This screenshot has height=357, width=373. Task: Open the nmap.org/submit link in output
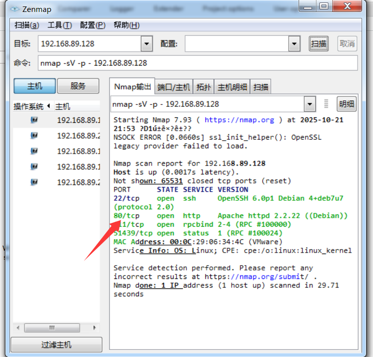(x=256, y=276)
